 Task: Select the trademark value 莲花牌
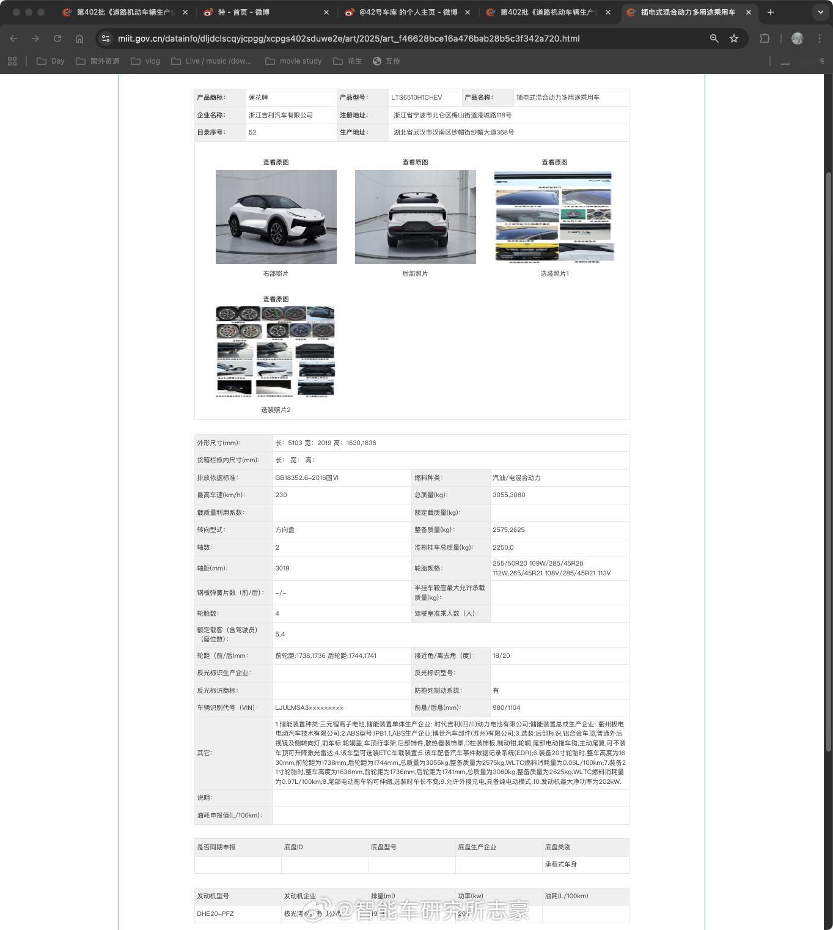(x=259, y=98)
